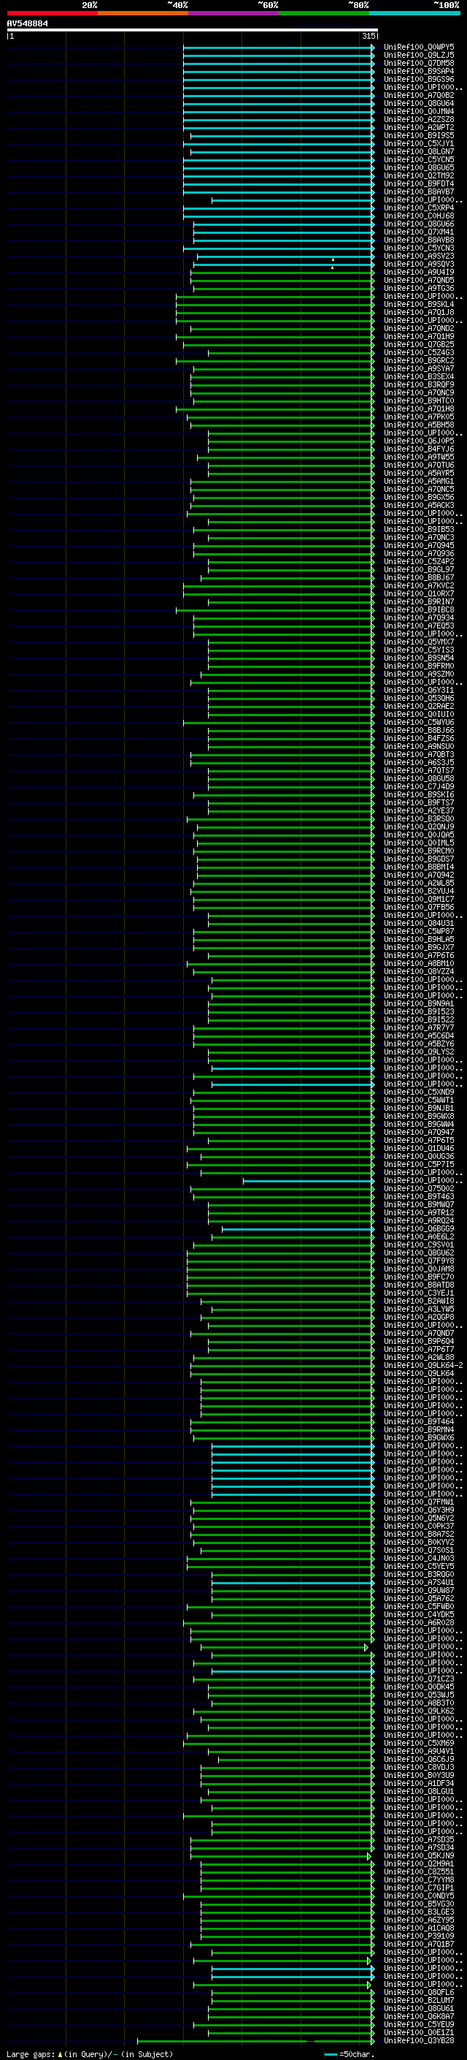Select hit label UniRef100_Q8LGN7
Viewport: 467px width, 2060px height.
[x=419, y=152]
